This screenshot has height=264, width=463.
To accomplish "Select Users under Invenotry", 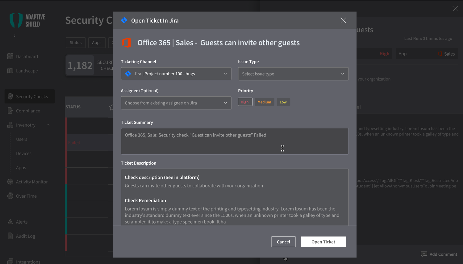I will click(22, 139).
